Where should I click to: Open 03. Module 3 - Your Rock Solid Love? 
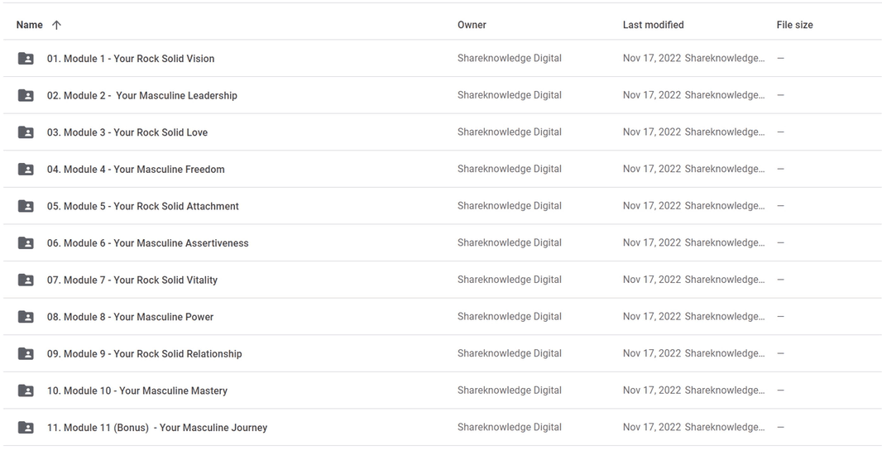point(127,132)
